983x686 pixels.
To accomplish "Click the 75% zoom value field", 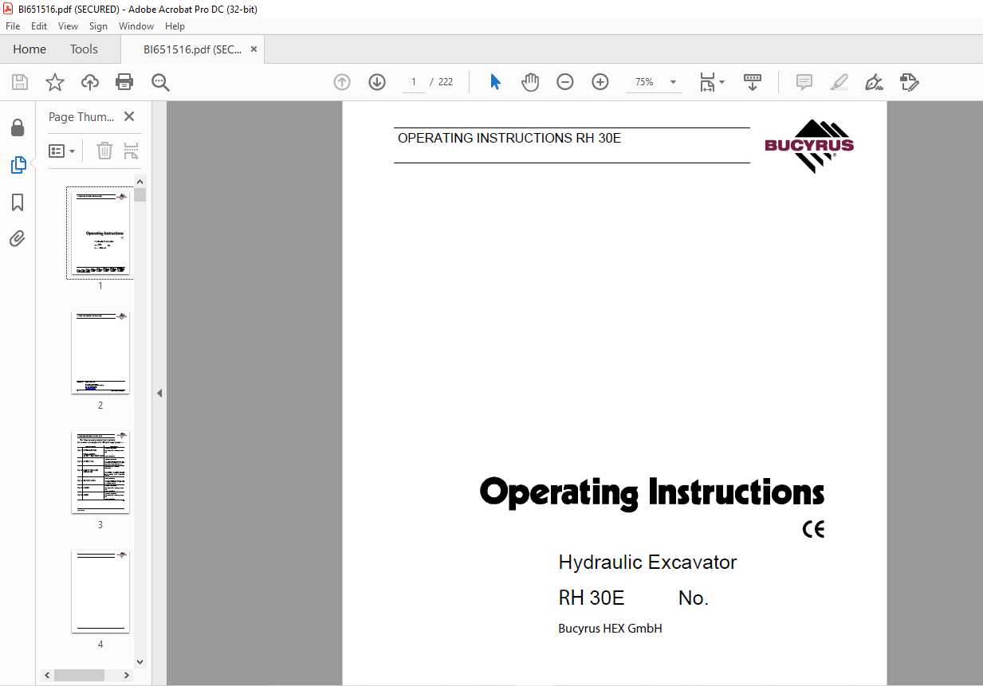I will click(644, 82).
